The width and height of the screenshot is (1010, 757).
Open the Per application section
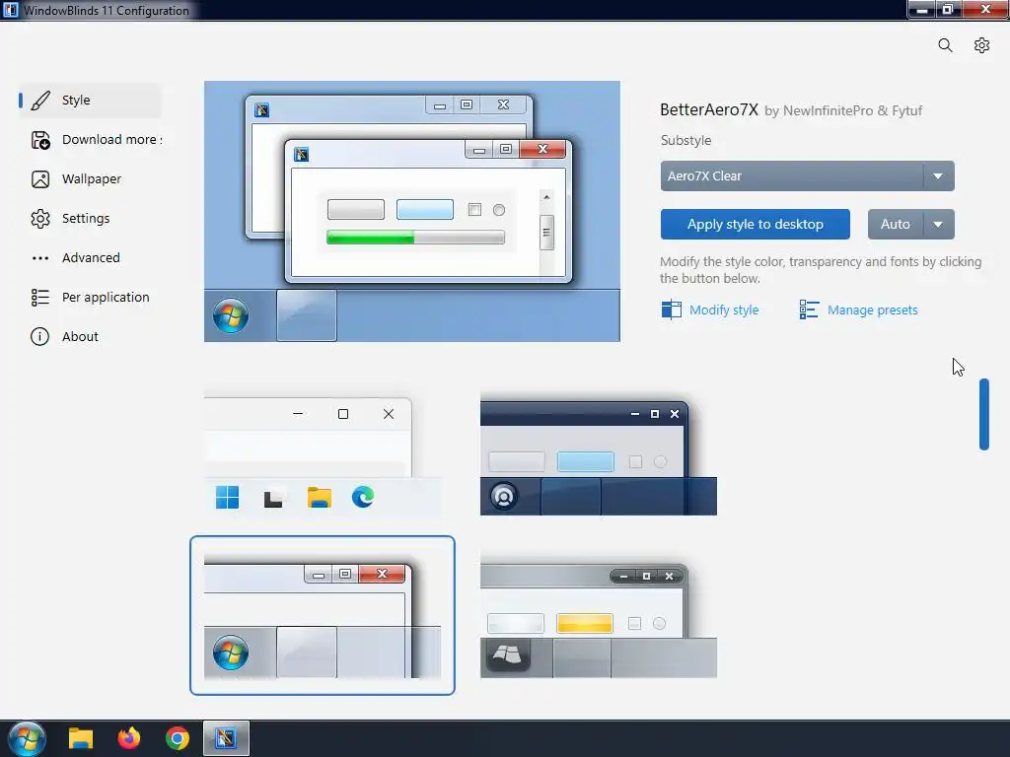(x=90, y=298)
